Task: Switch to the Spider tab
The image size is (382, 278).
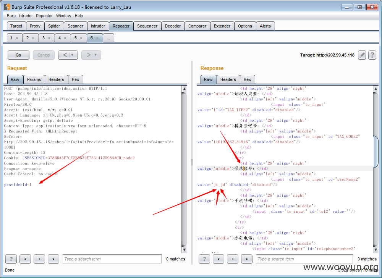Action: point(54,26)
